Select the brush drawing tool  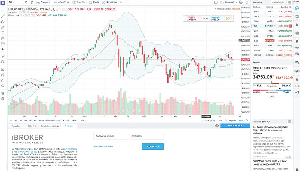[x=3, y=27]
